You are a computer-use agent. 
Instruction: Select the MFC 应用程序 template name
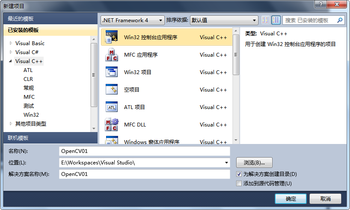point(141,55)
